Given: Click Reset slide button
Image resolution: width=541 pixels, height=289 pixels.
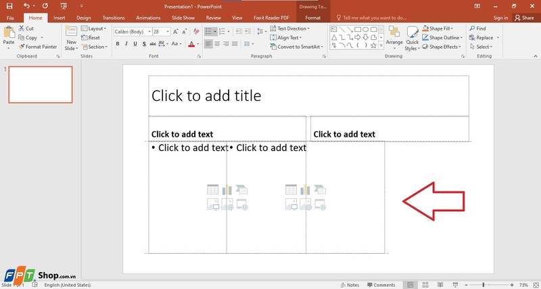Looking at the screenshot, I should [91, 38].
